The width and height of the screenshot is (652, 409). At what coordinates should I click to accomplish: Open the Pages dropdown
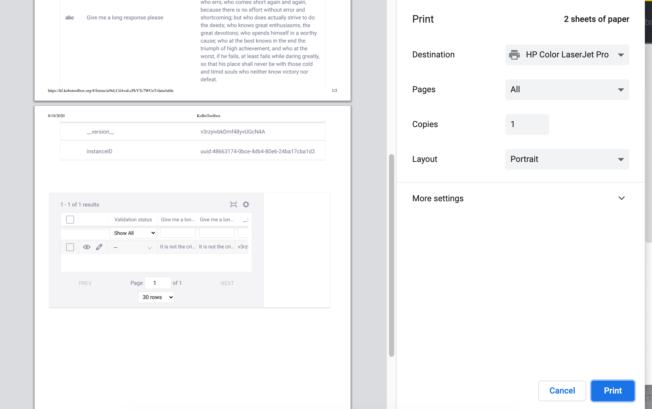(567, 89)
